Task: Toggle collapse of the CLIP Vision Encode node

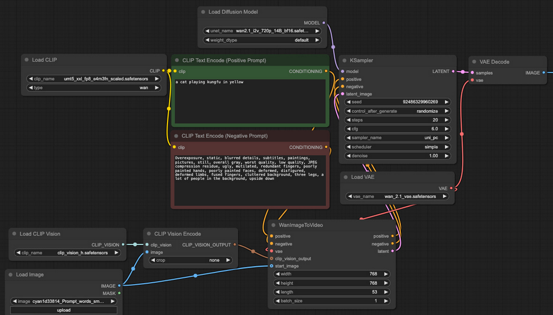Action: tap(149, 234)
